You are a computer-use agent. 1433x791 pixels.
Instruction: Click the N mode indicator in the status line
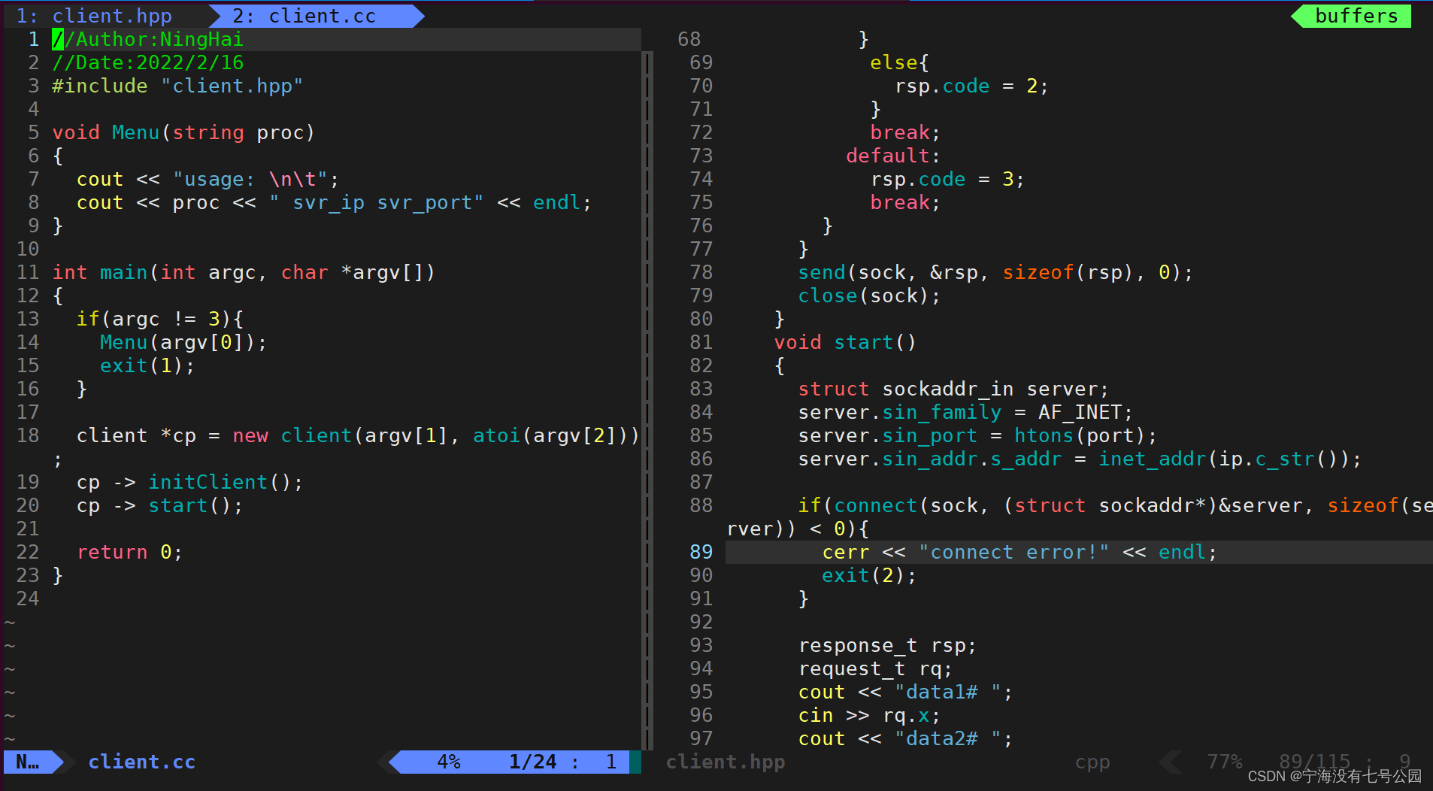tap(28, 762)
